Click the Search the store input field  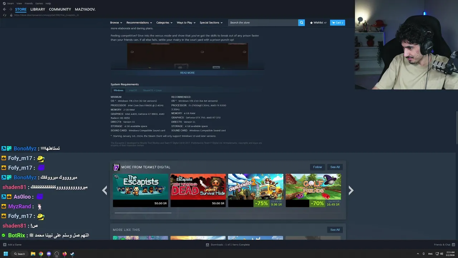[x=263, y=23]
